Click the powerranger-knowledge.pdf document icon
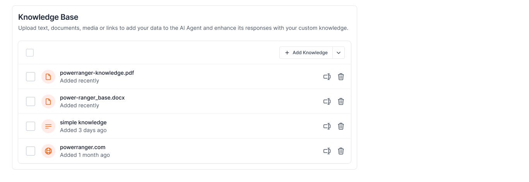 tap(48, 77)
